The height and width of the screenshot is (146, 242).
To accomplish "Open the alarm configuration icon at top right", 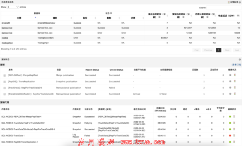I will (229, 2).
